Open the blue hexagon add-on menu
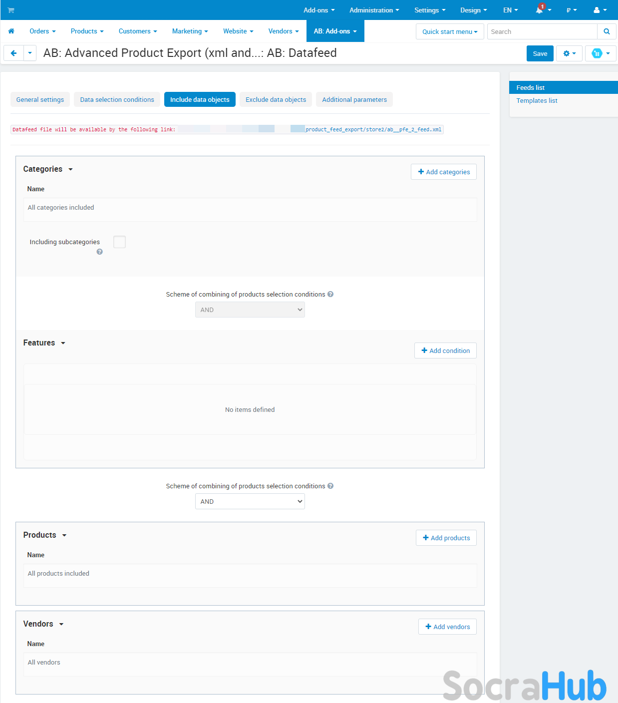Viewport: 618px width, 703px height. 601,53
